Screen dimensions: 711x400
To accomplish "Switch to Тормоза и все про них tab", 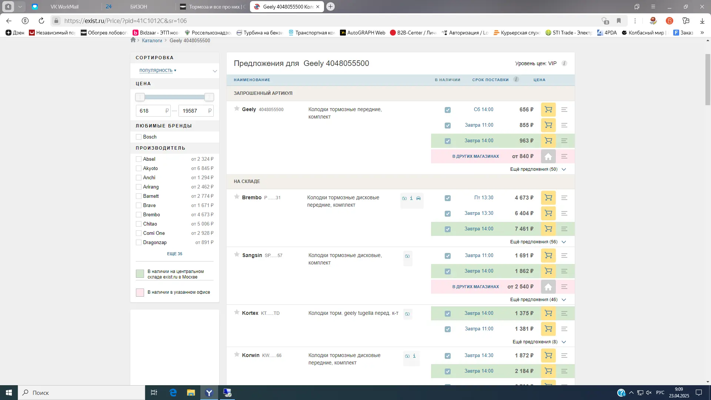I will coord(213,7).
